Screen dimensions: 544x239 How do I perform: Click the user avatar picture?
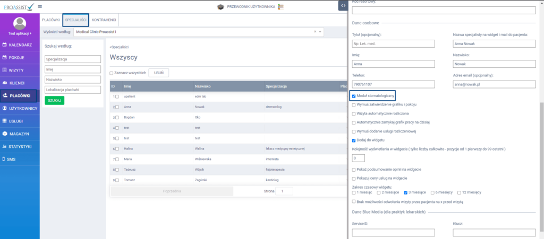20,23
